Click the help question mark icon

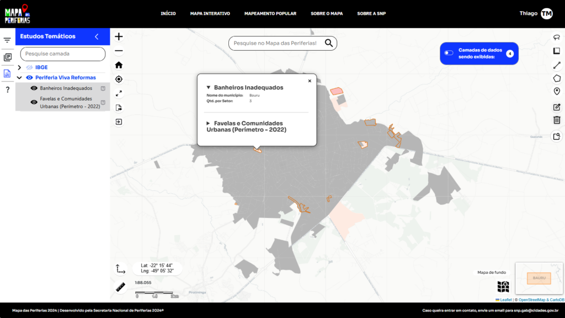coord(8,89)
